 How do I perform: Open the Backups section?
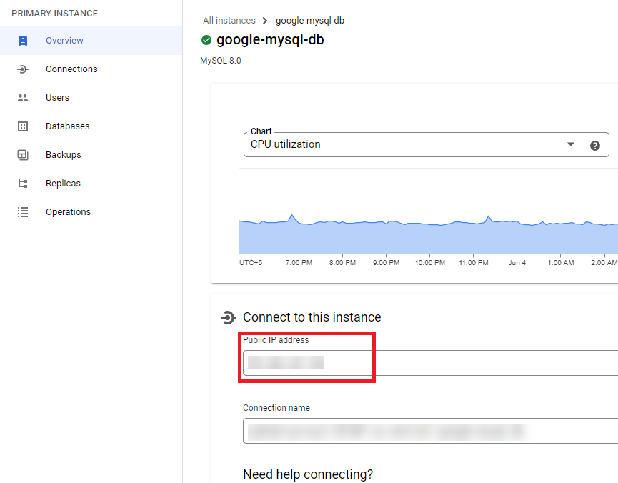coord(91,155)
